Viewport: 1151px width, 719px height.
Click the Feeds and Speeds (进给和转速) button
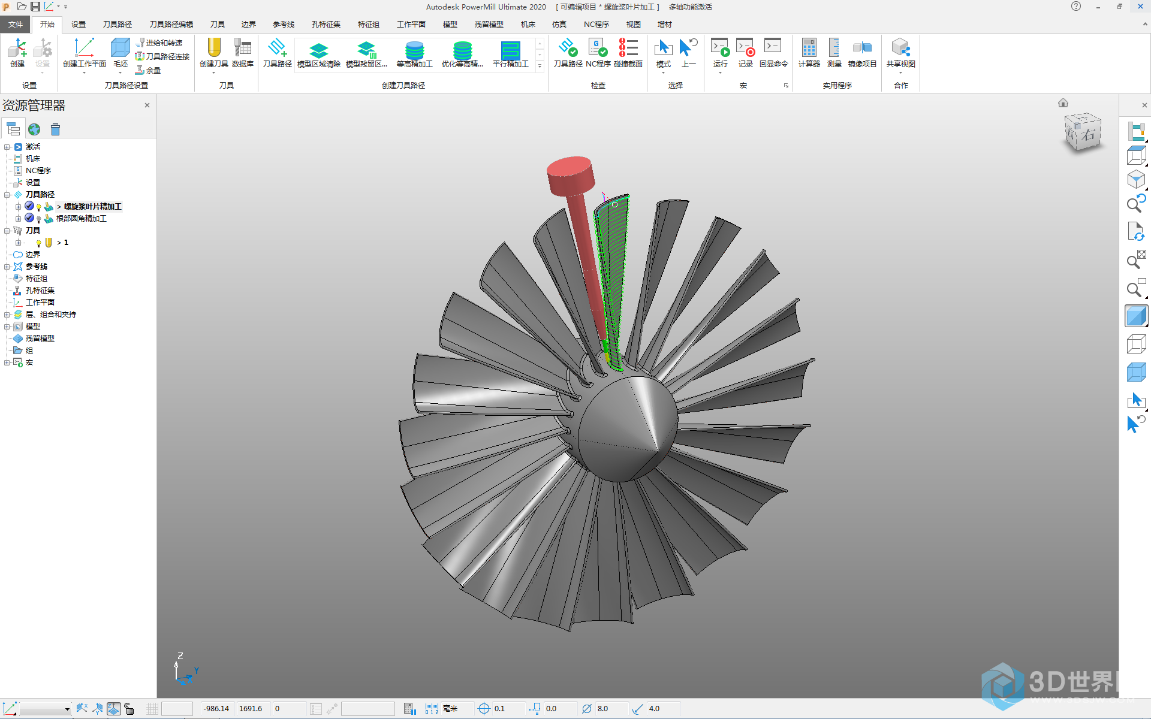pos(159,43)
